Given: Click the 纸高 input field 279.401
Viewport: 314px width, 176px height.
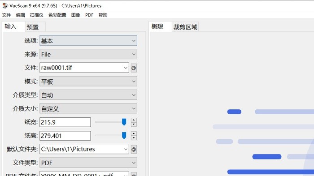Looking at the screenshot, I should (65, 136).
